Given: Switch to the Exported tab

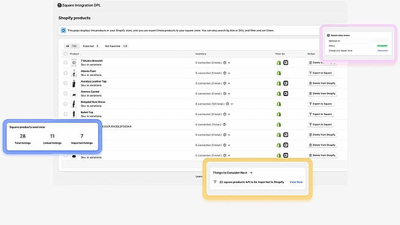Looking at the screenshot, I should (x=91, y=46).
